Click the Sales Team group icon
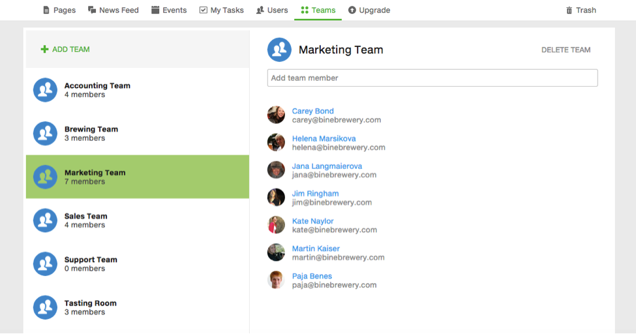This screenshot has height=334, width=636. click(45, 220)
